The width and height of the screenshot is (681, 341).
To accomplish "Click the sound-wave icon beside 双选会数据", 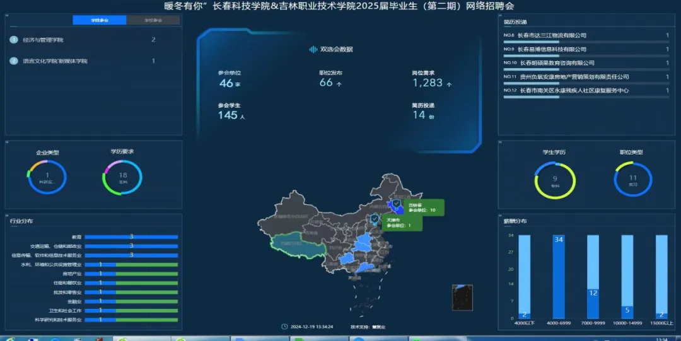I will 313,49.
